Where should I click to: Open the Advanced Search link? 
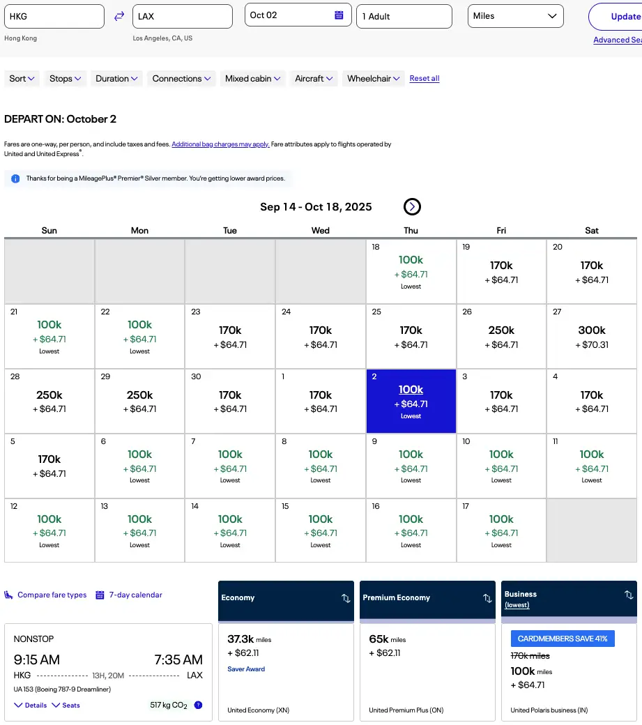click(x=618, y=40)
